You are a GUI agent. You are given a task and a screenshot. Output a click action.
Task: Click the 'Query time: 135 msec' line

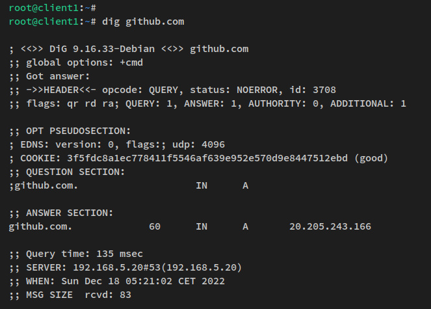[84, 254]
